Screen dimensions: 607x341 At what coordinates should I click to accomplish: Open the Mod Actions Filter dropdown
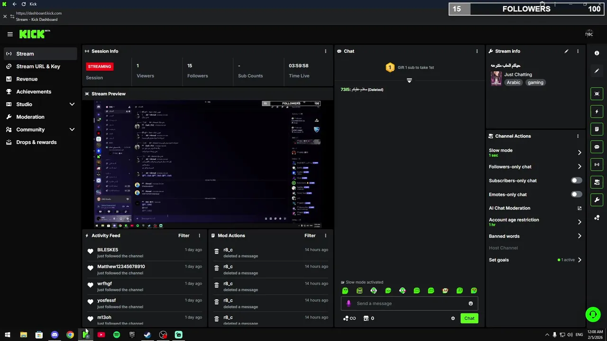(310, 235)
